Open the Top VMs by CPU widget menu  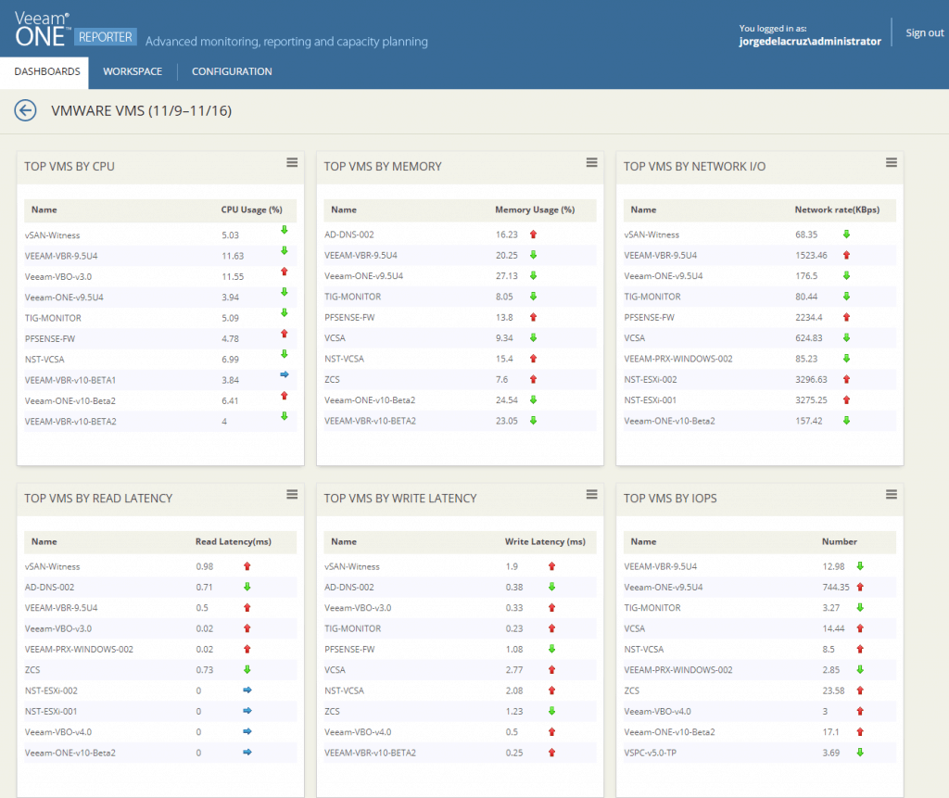292,162
